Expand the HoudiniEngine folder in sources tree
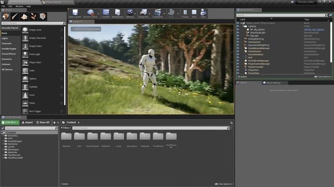334x187 pixels. [x=3, y=141]
